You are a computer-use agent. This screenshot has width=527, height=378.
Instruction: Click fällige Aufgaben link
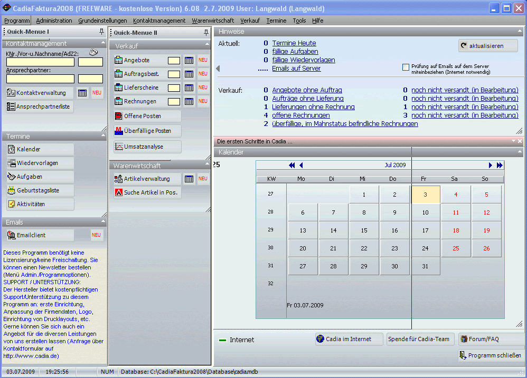[x=295, y=52]
